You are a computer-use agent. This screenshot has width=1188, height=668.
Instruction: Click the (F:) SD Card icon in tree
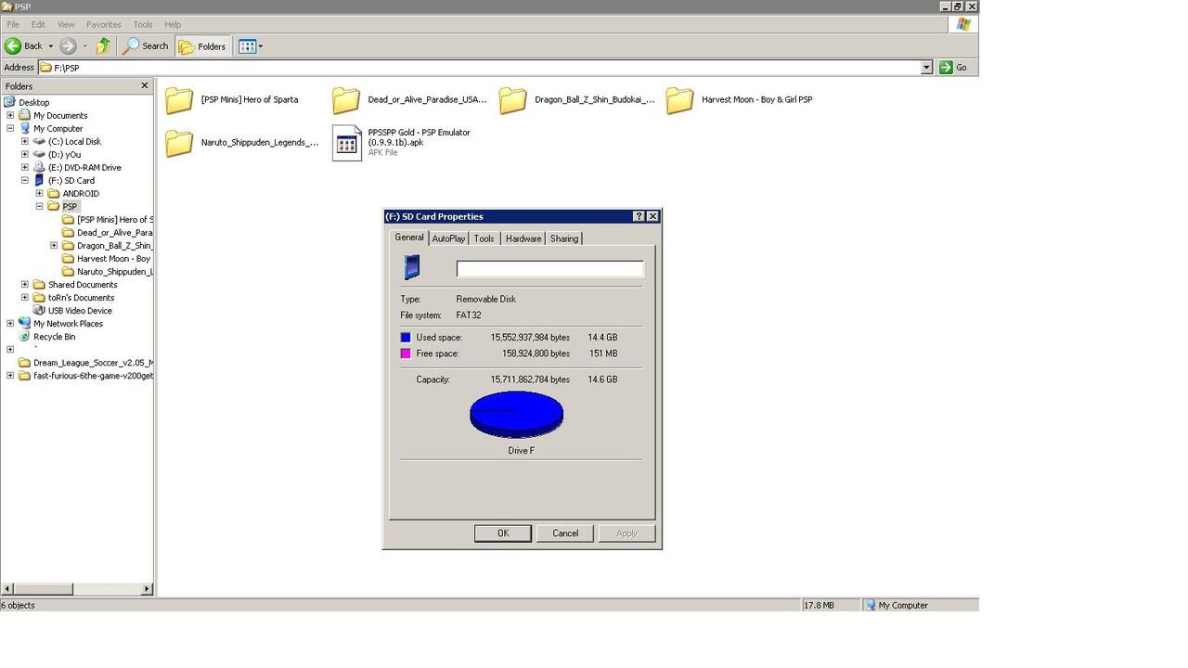pyautogui.click(x=39, y=181)
